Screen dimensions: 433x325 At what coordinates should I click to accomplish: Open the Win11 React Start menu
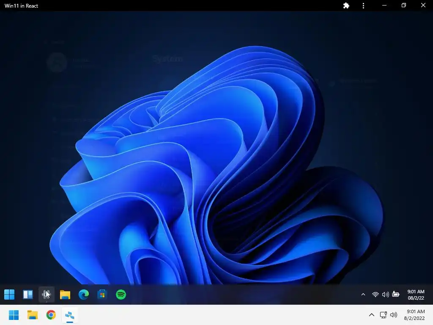[9, 295]
